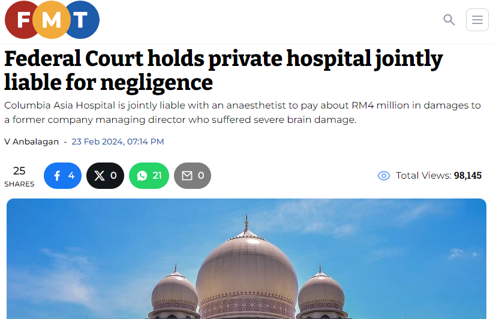Click the Federal Court article headline

point(223,71)
